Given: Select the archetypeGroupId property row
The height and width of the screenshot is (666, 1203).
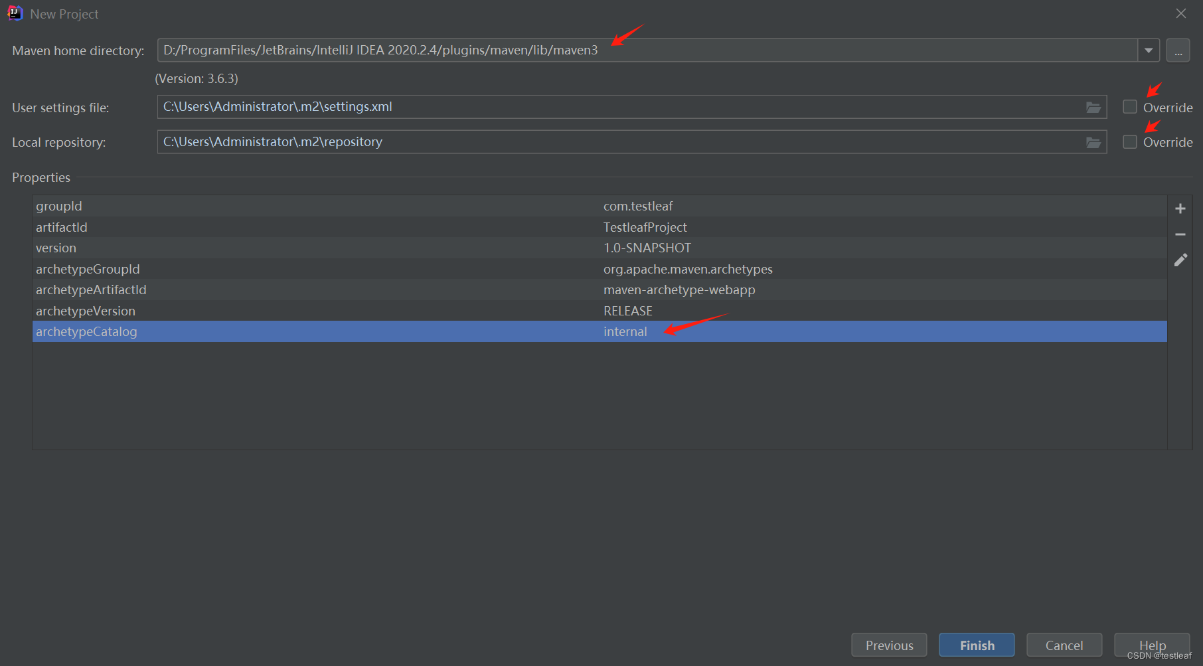Looking at the screenshot, I should click(600, 269).
